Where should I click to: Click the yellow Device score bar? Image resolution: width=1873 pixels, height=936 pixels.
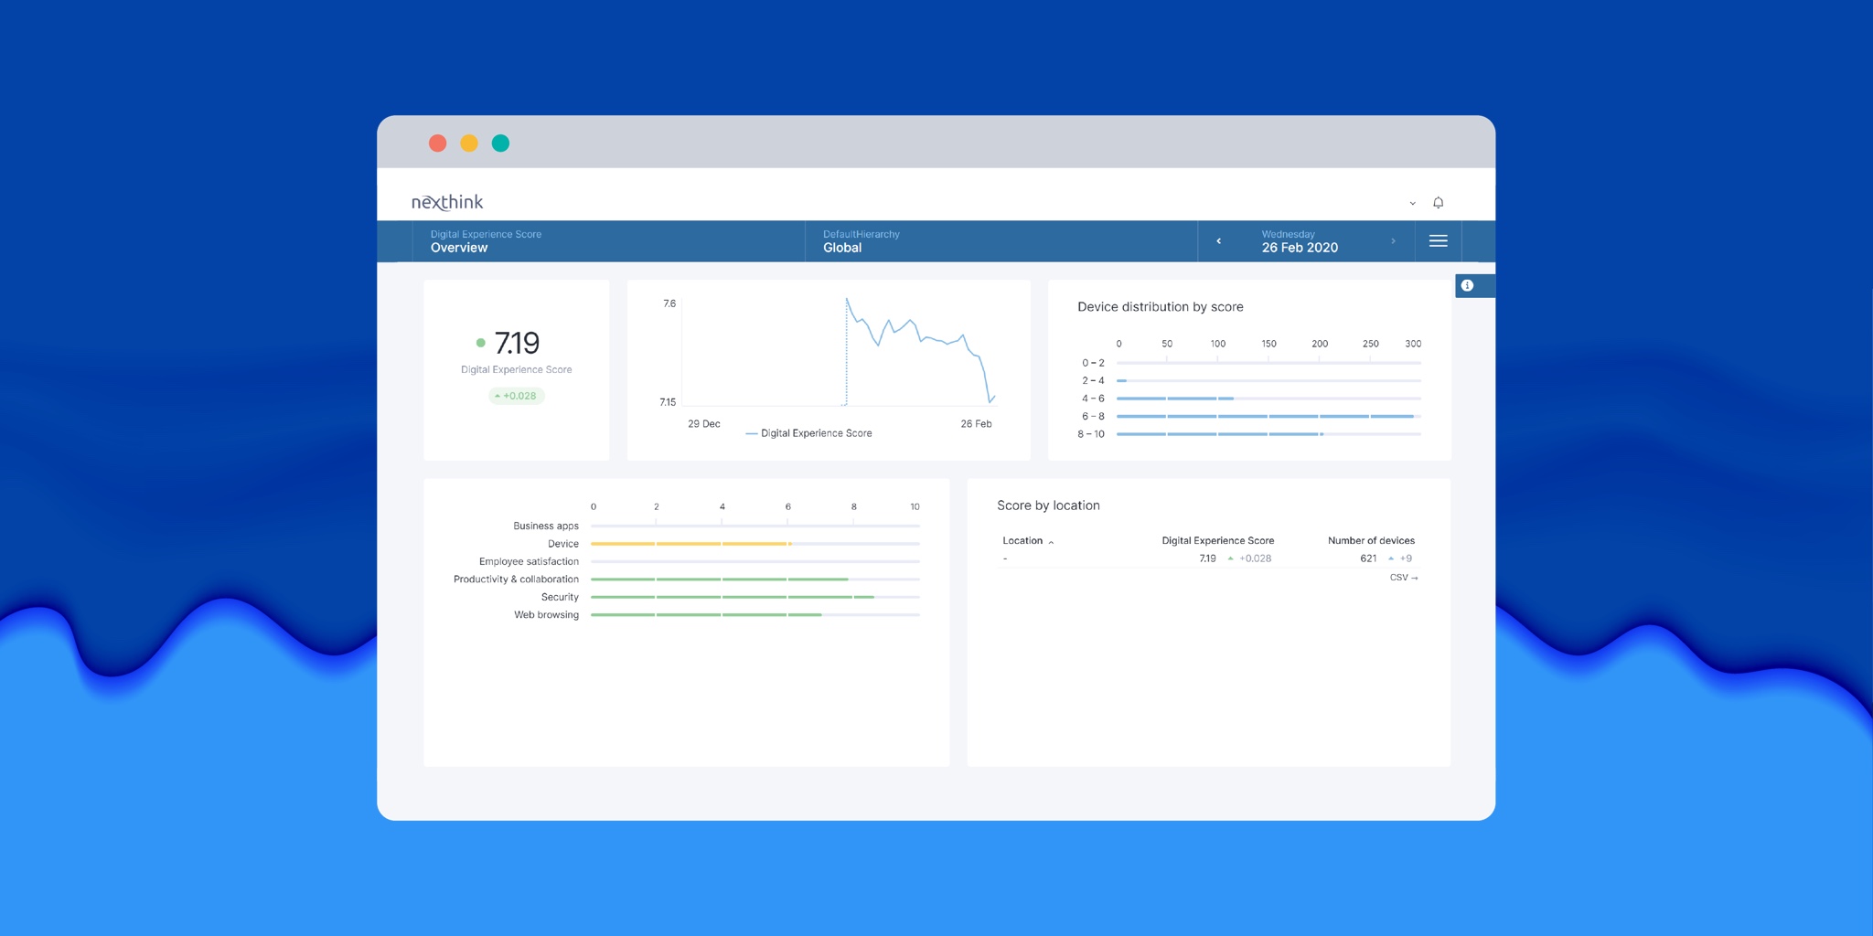tap(690, 543)
